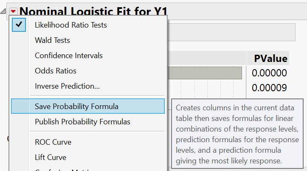Open the Inverse Prediction... dialog
Image resolution: width=307 pixels, height=171 pixels.
[67, 86]
